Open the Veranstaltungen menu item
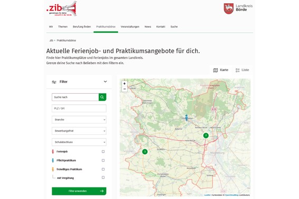Screen dimensions: 299x199 click(130, 27)
